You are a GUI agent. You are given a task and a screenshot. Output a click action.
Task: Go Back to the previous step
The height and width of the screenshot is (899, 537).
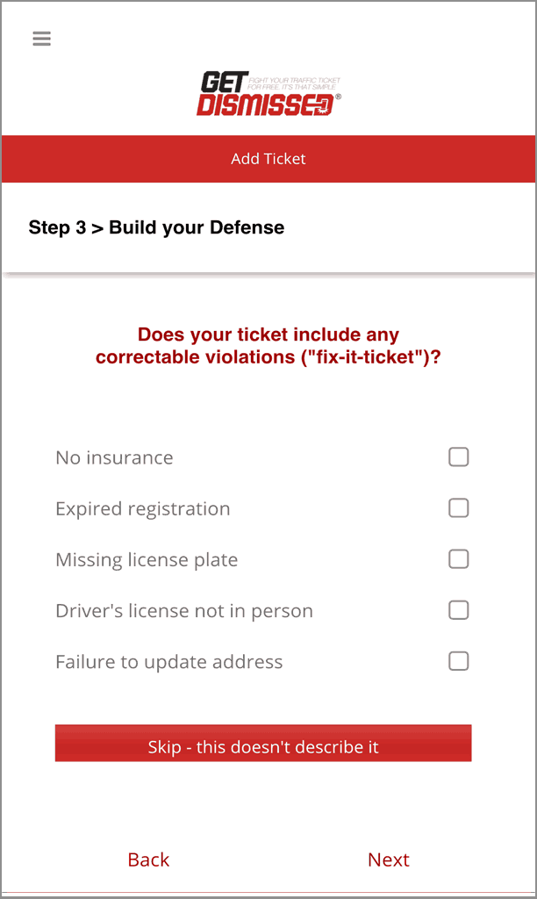(x=148, y=859)
